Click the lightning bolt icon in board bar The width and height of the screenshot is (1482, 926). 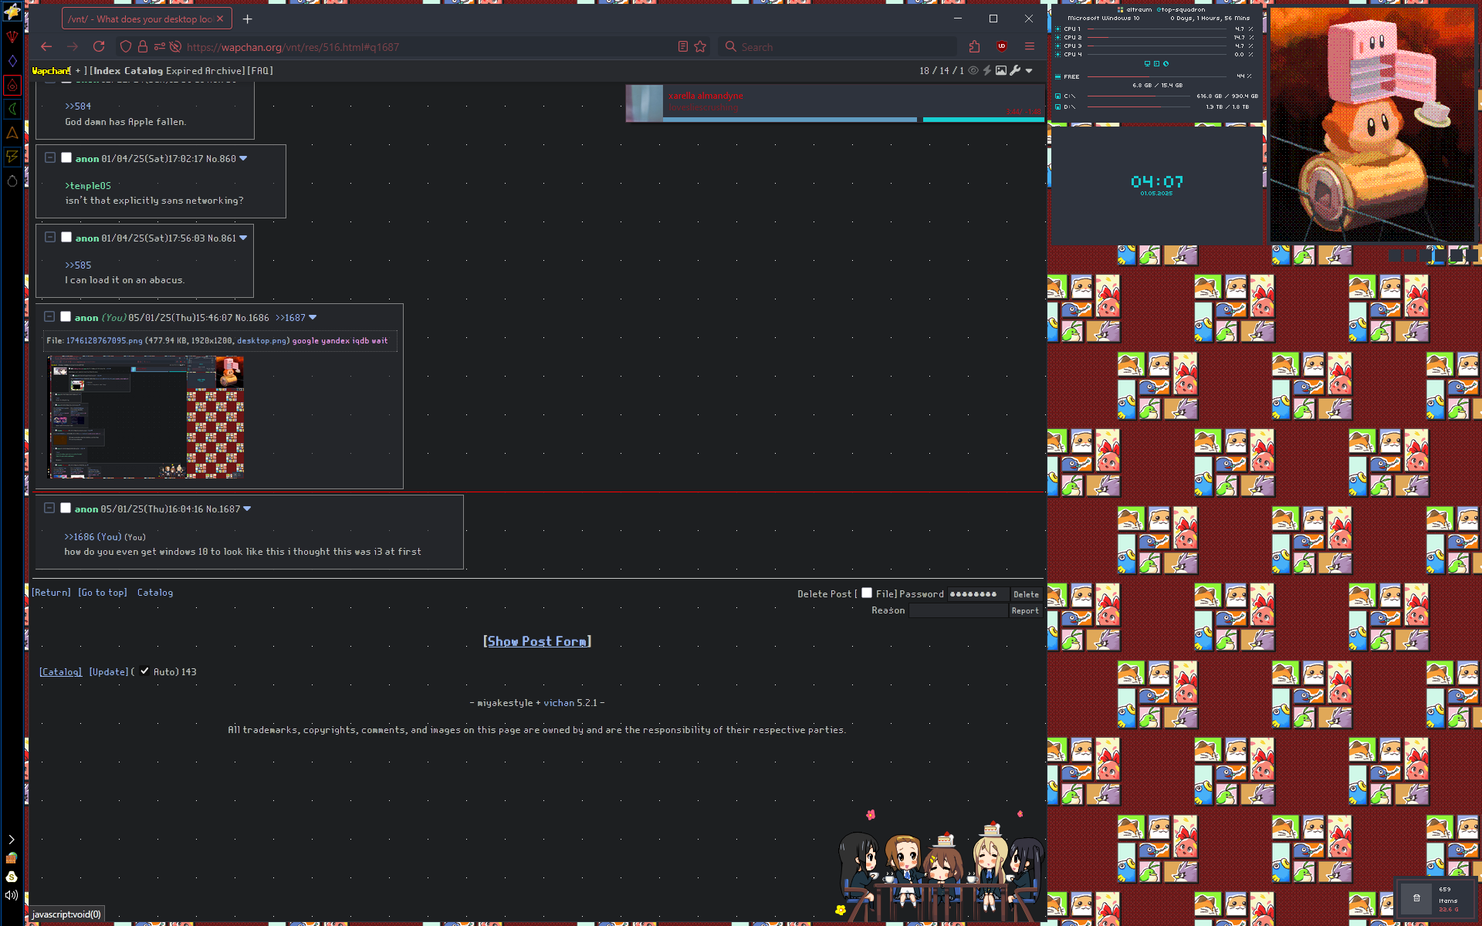[987, 70]
